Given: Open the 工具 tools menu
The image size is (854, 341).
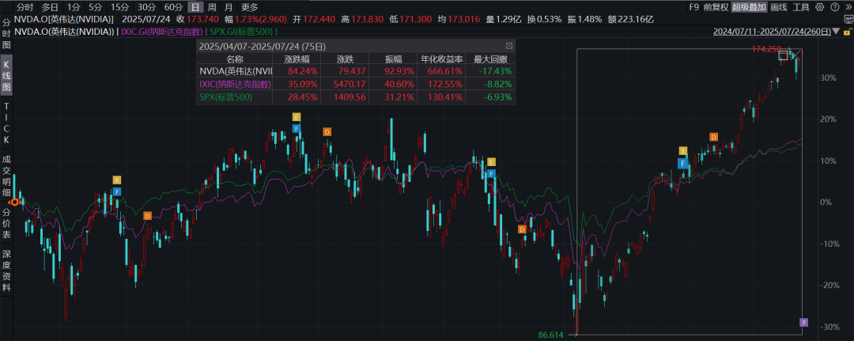Looking at the screenshot, I should click(800, 7).
